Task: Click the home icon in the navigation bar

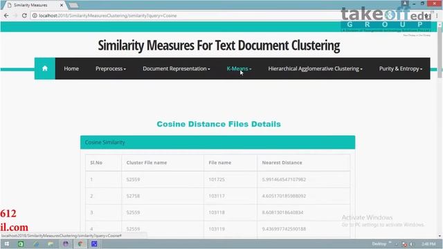Action: (x=44, y=68)
